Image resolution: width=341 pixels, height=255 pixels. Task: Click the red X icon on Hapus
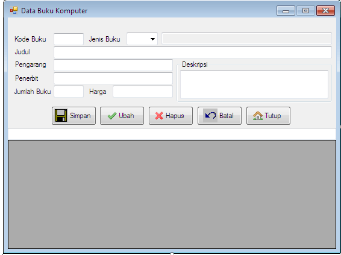[159, 116]
